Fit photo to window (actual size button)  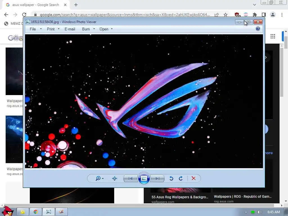click(x=115, y=178)
